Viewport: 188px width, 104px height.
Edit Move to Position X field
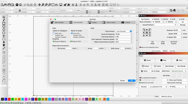[x=158, y=22]
